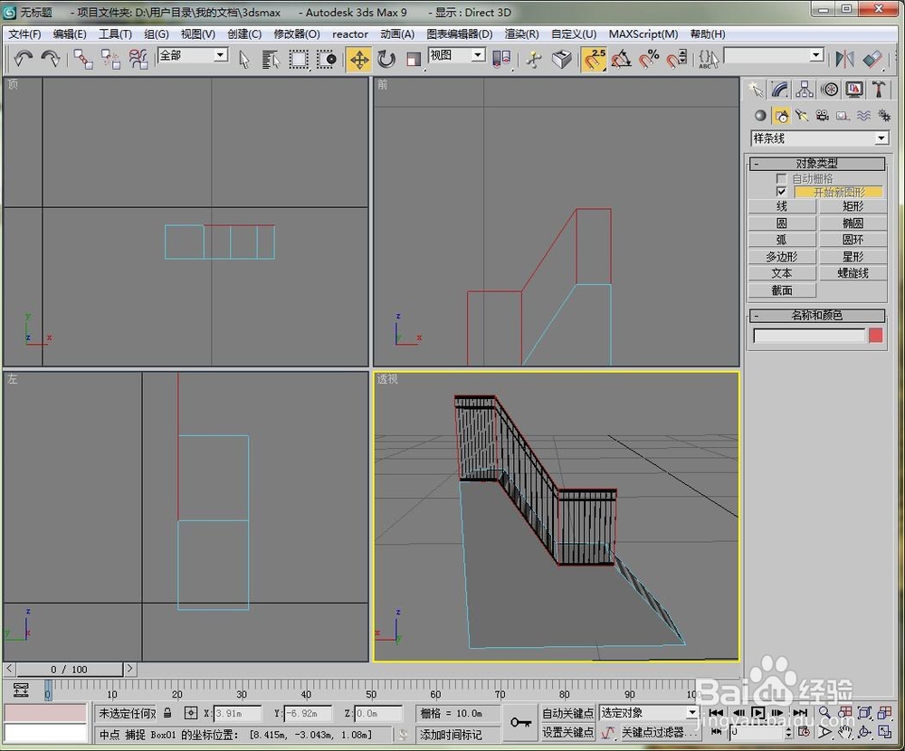Select the Lights category icon
Viewport: 905px width, 751px height.
pyautogui.click(x=801, y=116)
